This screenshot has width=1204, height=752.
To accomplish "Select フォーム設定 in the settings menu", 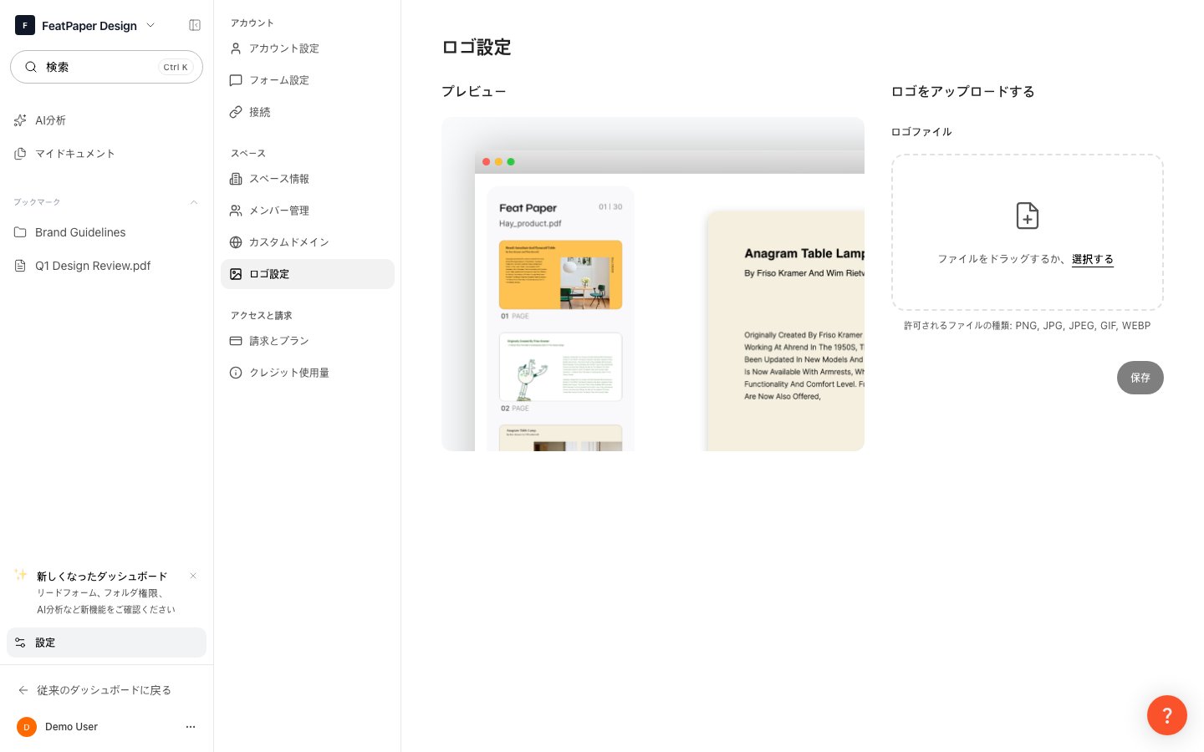I will pyautogui.click(x=308, y=80).
